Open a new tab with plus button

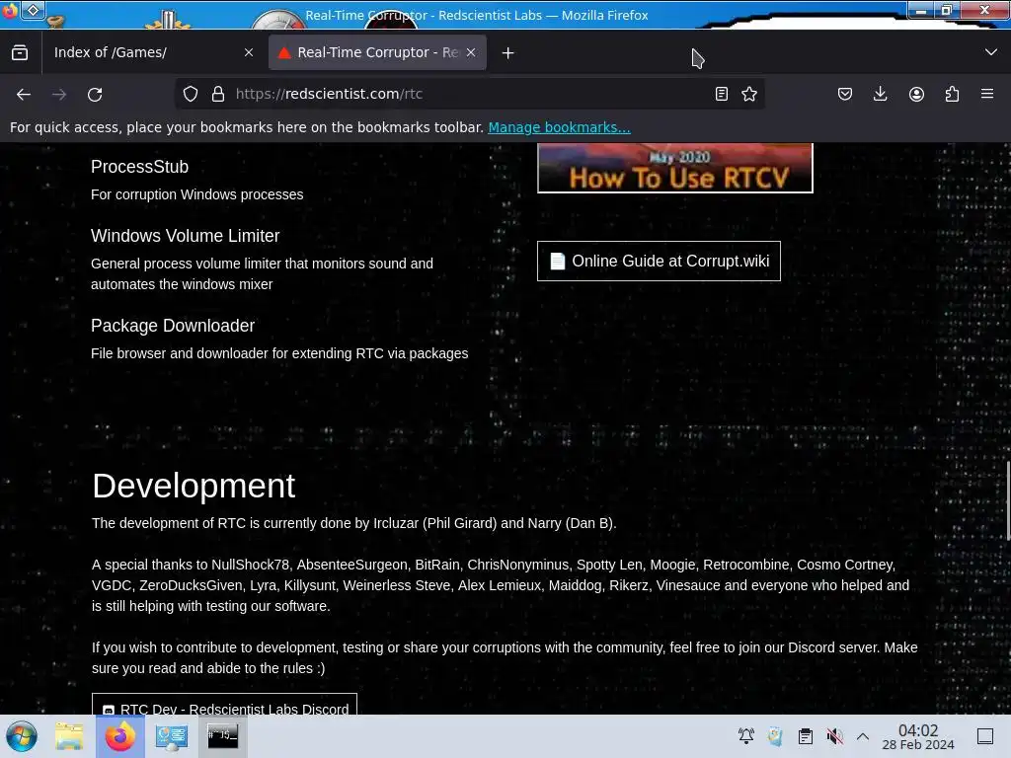508,53
